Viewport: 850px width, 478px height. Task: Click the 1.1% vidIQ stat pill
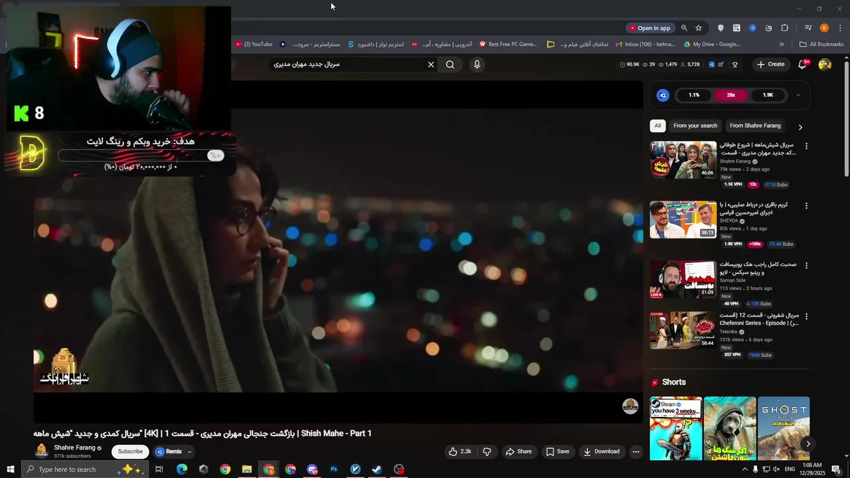tap(694, 95)
